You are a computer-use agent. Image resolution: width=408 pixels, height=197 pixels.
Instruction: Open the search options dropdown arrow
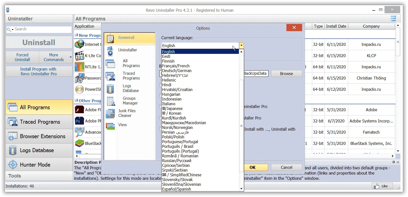point(13,30)
